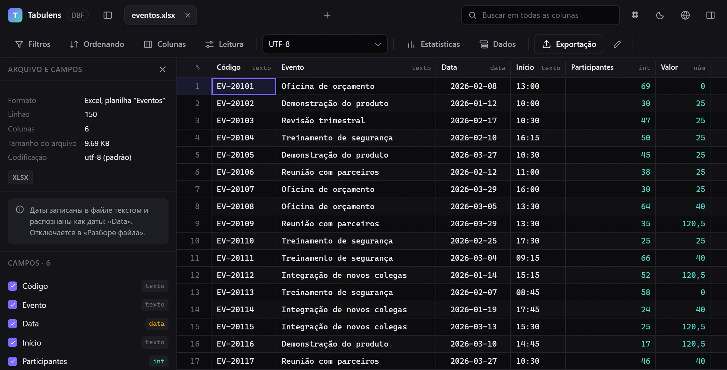This screenshot has height=370, width=727.
Task: Open a new tab with plus icon
Action: (327, 15)
